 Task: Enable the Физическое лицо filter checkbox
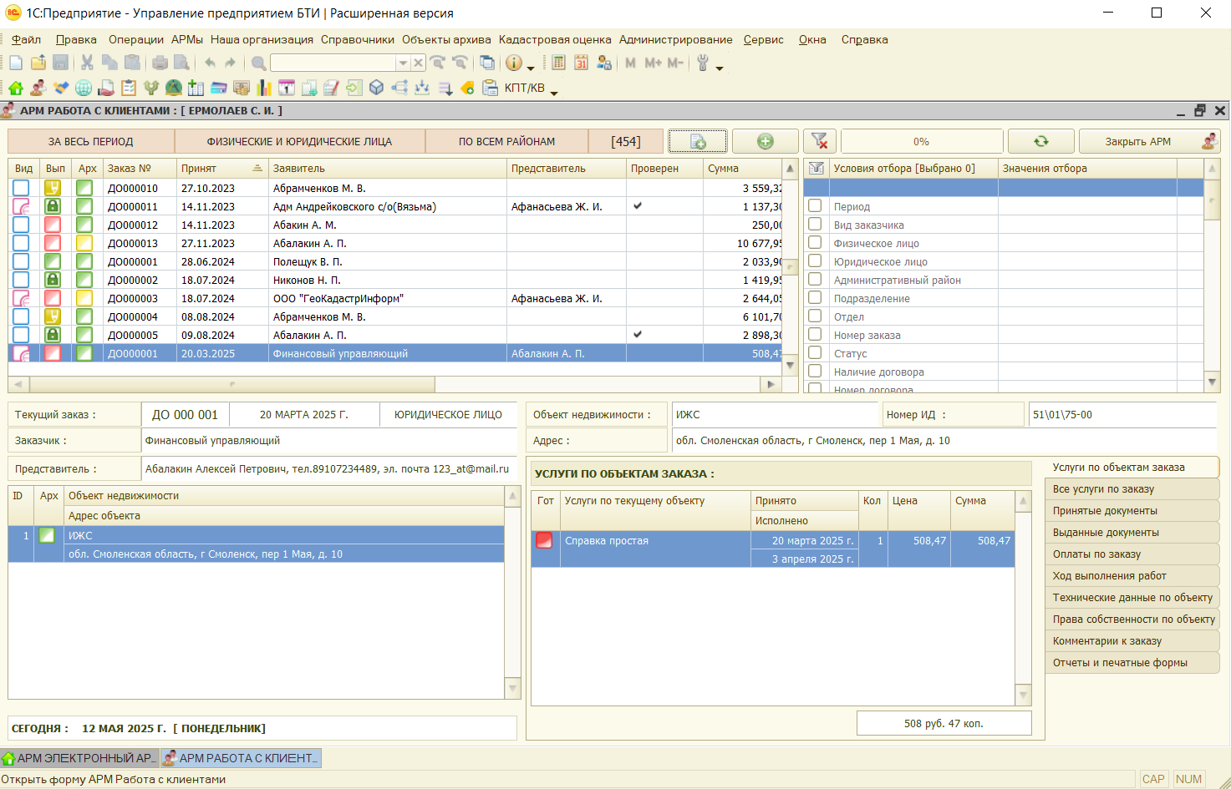click(815, 242)
